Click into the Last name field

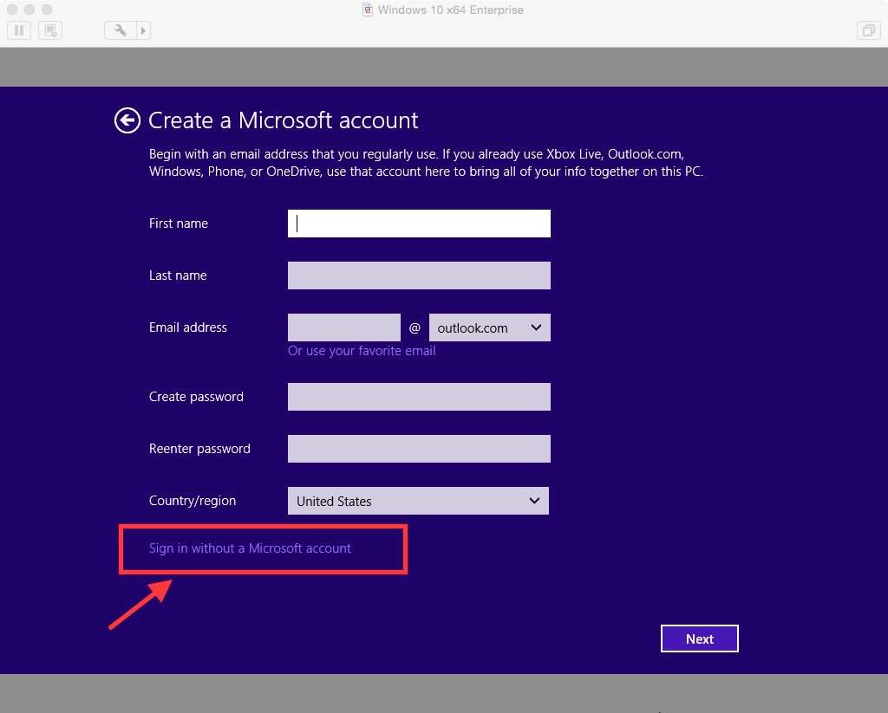419,275
